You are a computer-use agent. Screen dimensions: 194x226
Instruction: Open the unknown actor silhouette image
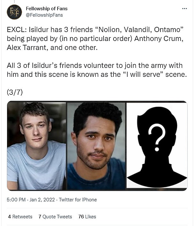(157, 146)
